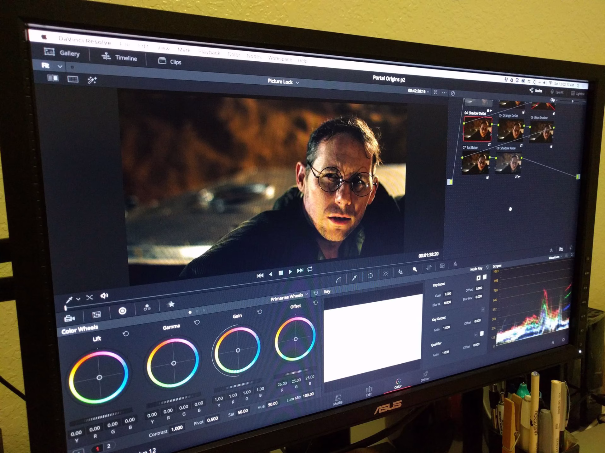Select the Curves palette icon

point(338,280)
